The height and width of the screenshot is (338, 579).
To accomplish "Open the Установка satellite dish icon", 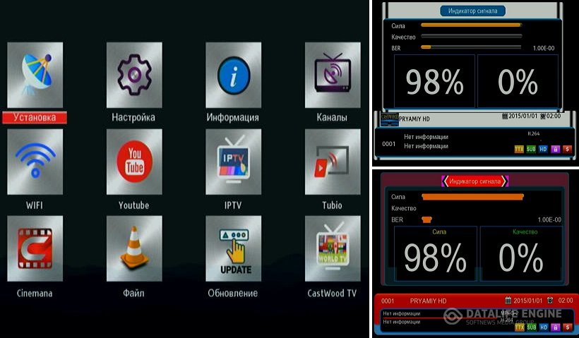I will point(35,75).
